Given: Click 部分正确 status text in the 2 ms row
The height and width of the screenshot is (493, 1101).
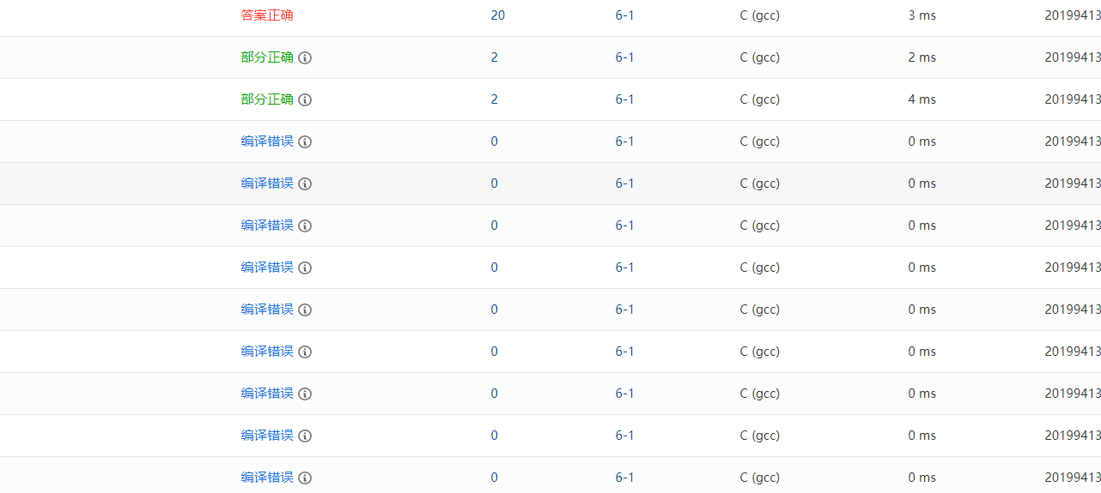Looking at the screenshot, I should (267, 57).
